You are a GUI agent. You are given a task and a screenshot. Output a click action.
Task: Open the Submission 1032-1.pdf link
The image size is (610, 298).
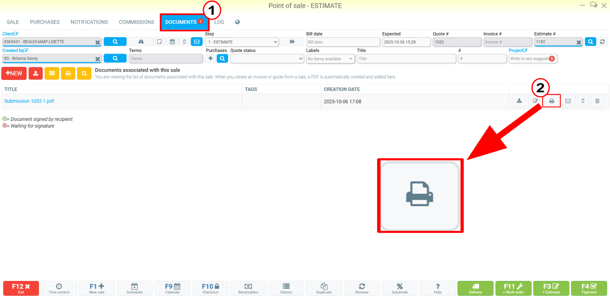click(29, 101)
